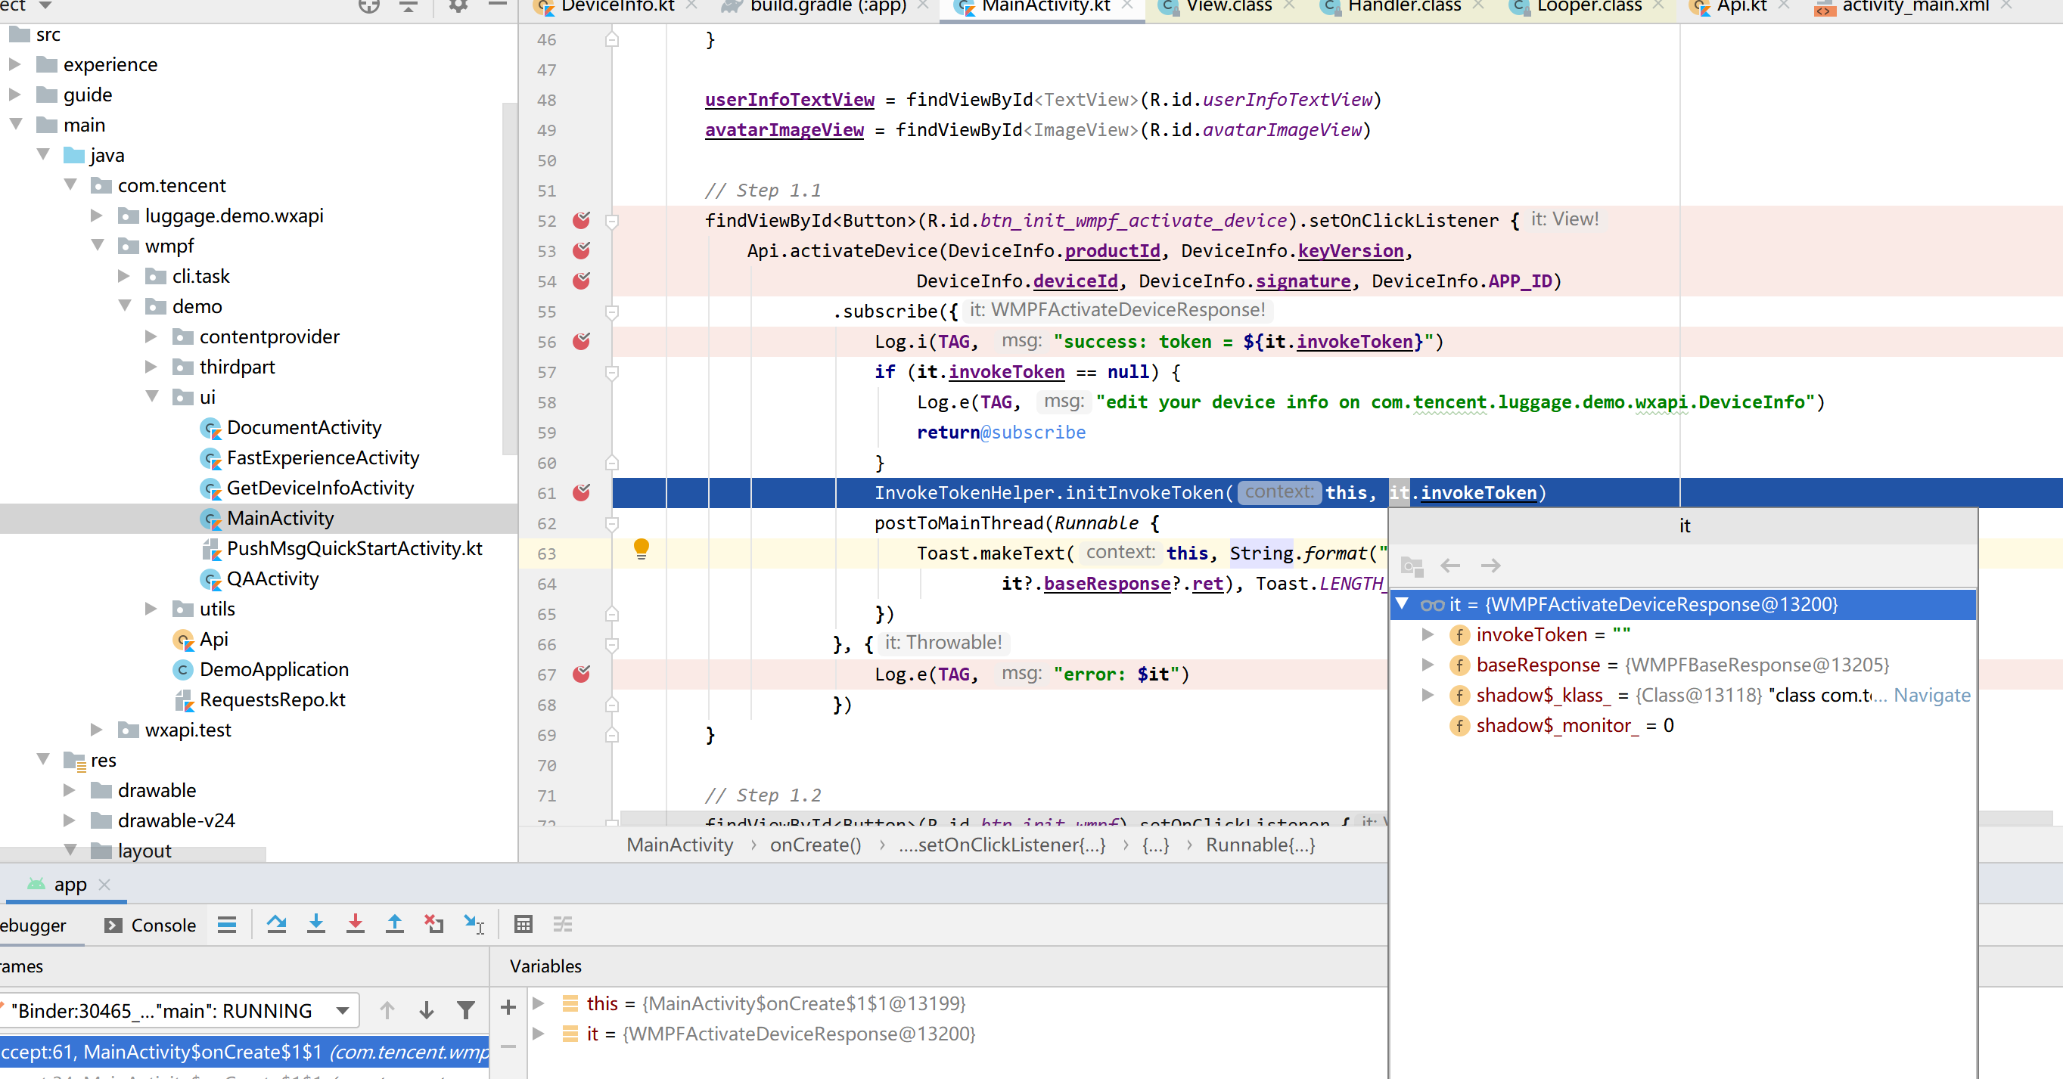Click the frames filter funnel icon
This screenshot has height=1079, width=2063.
(x=465, y=1010)
